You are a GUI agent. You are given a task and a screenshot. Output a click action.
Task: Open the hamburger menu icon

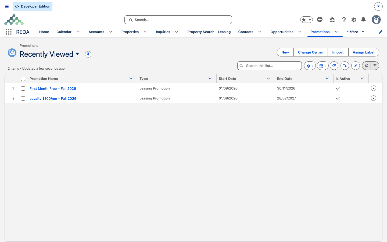coord(7,6)
